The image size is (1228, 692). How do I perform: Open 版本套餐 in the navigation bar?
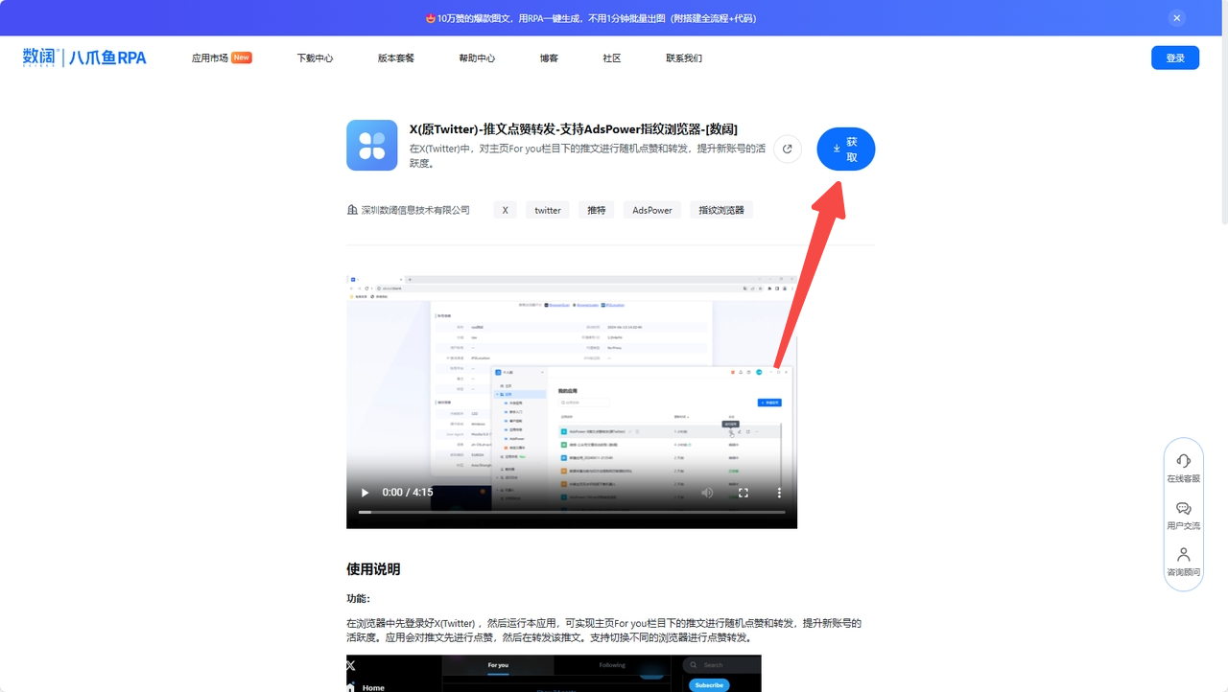click(x=396, y=58)
